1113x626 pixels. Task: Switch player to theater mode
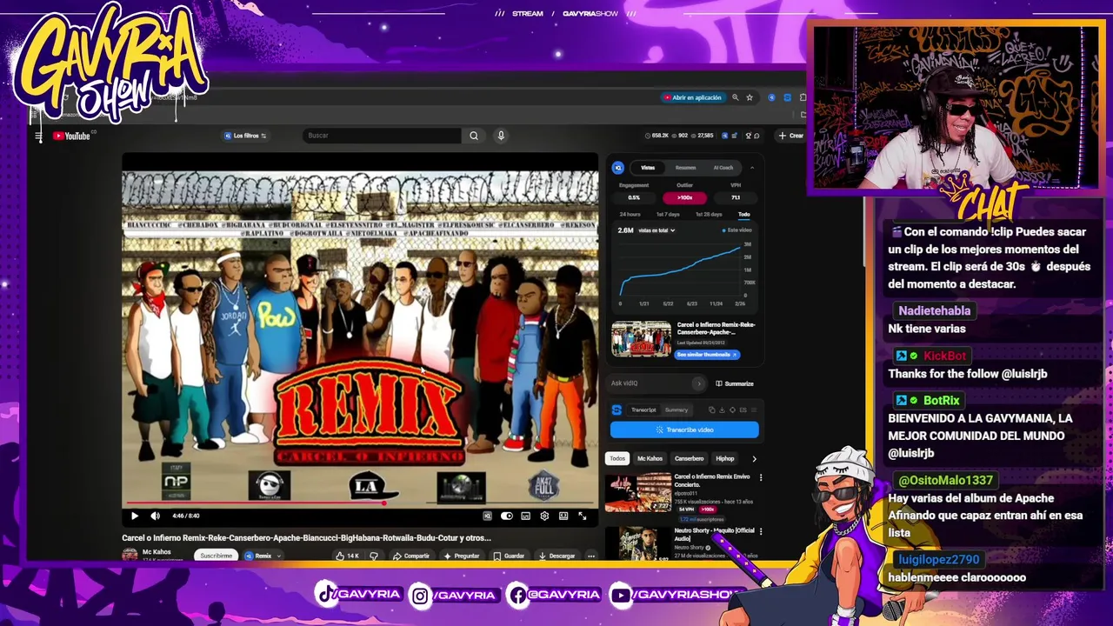click(563, 516)
